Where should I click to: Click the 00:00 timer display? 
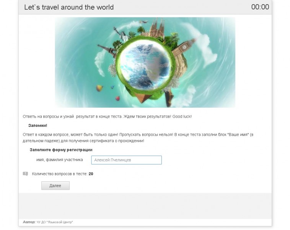(x=260, y=7)
